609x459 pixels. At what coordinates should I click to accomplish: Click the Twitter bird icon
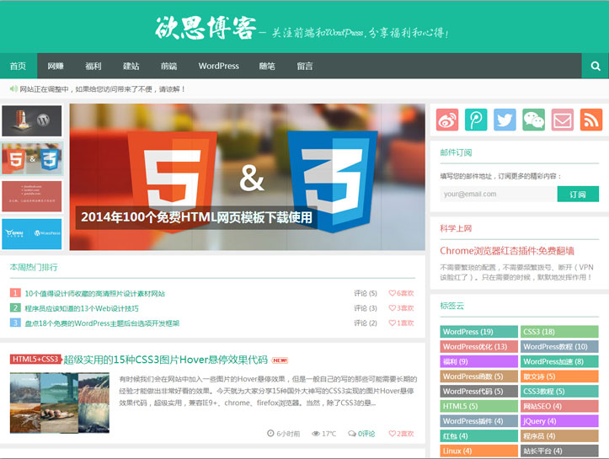pos(505,120)
